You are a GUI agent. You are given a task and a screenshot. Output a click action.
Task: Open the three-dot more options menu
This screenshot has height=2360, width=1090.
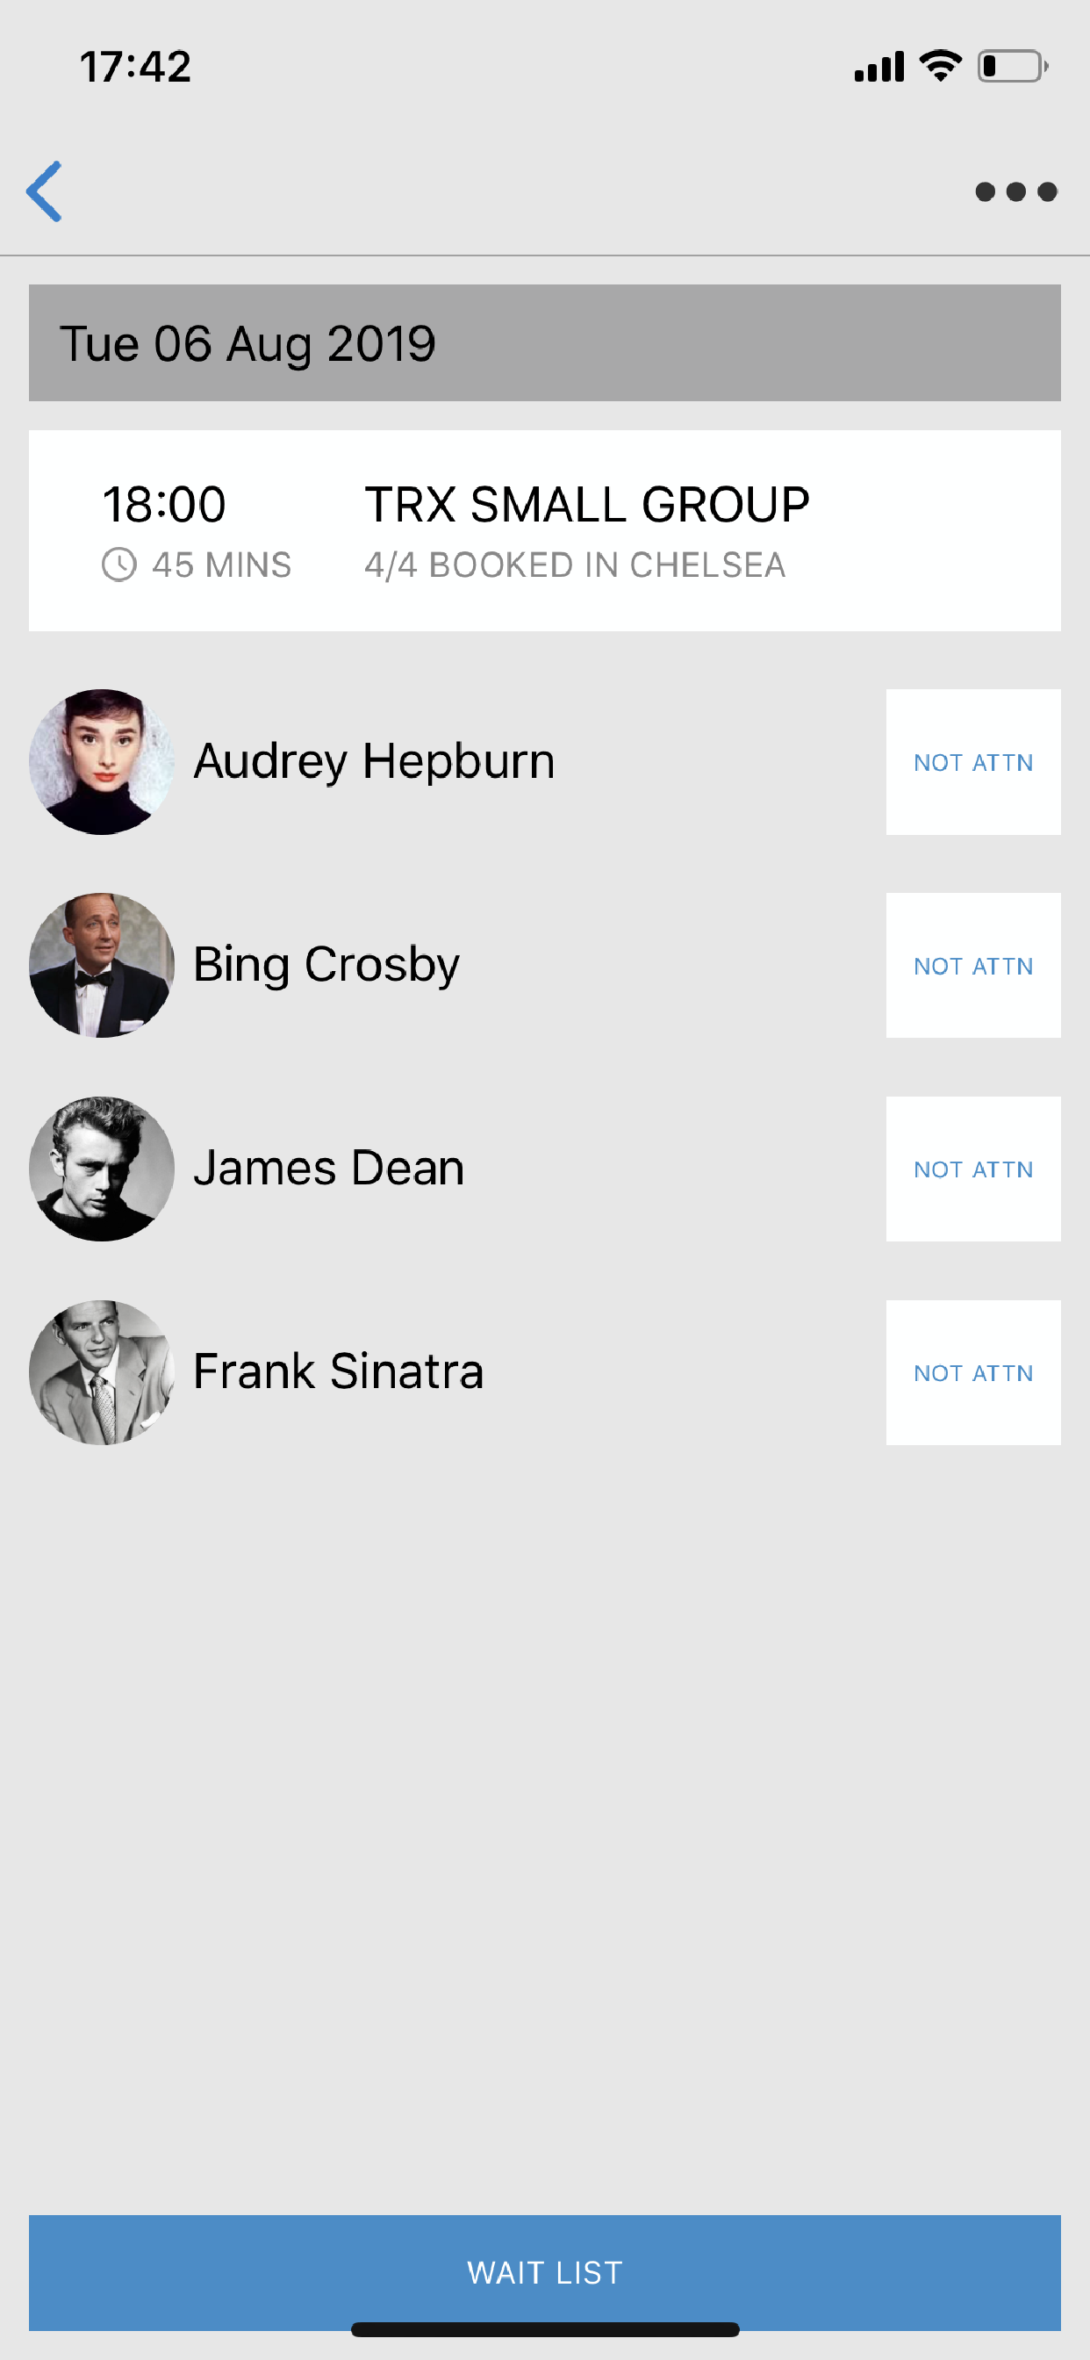click(1015, 191)
